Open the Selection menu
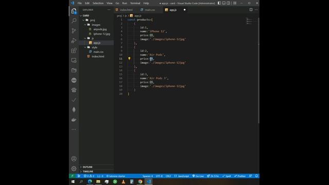The height and width of the screenshot is (185, 329). coord(98,3)
